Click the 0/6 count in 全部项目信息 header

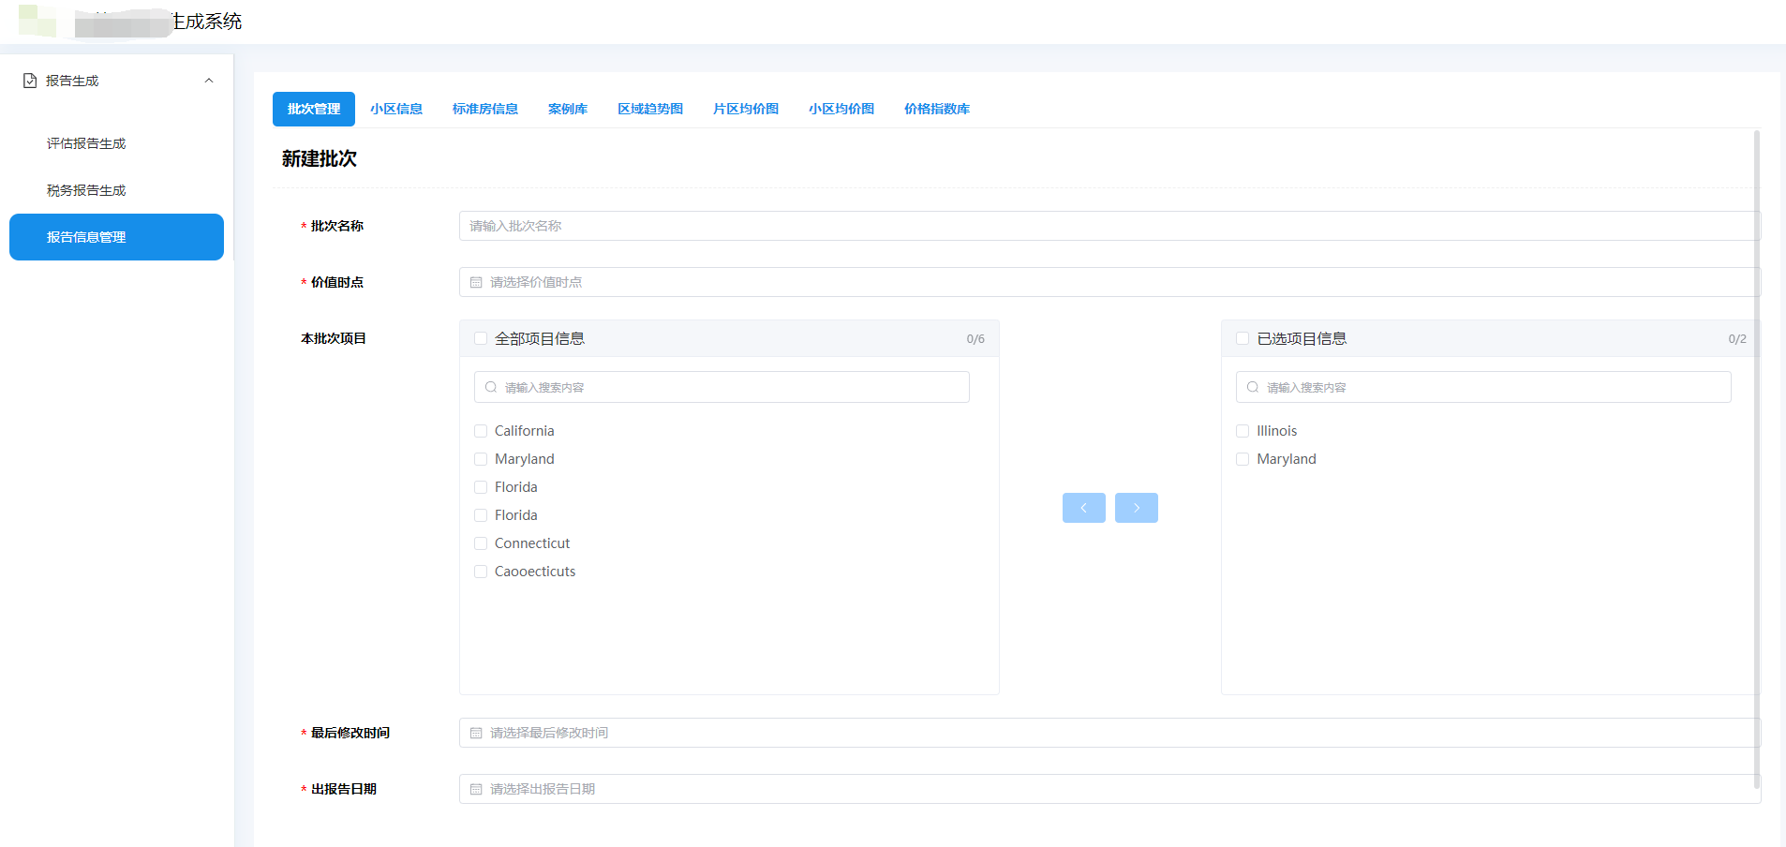pos(975,339)
